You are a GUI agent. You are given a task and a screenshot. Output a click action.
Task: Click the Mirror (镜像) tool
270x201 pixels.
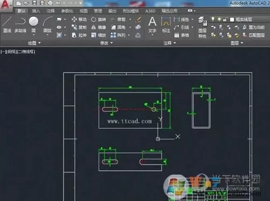coord(98,27)
